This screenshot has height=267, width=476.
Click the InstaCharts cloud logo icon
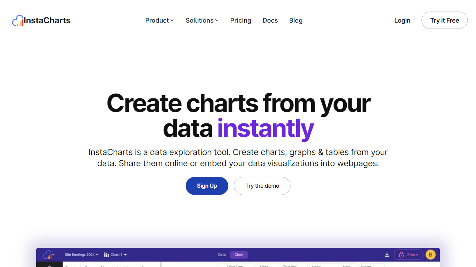click(x=18, y=21)
